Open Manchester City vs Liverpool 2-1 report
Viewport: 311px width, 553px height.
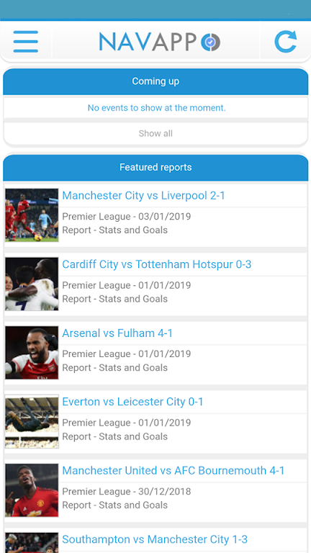143,195
